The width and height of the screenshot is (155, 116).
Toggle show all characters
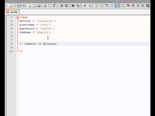[112, 6]
